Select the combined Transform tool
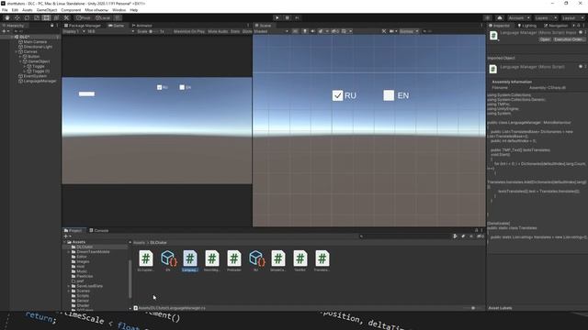Image resolution: width=588 pixels, height=330 pixels. click(56, 17)
